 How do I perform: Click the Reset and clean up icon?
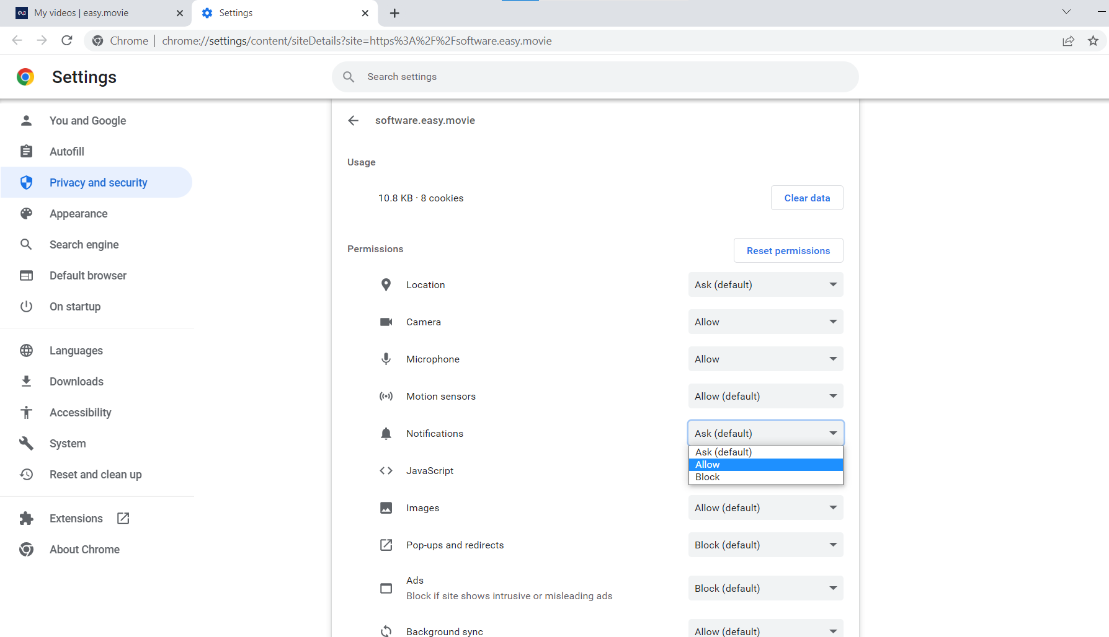click(26, 474)
